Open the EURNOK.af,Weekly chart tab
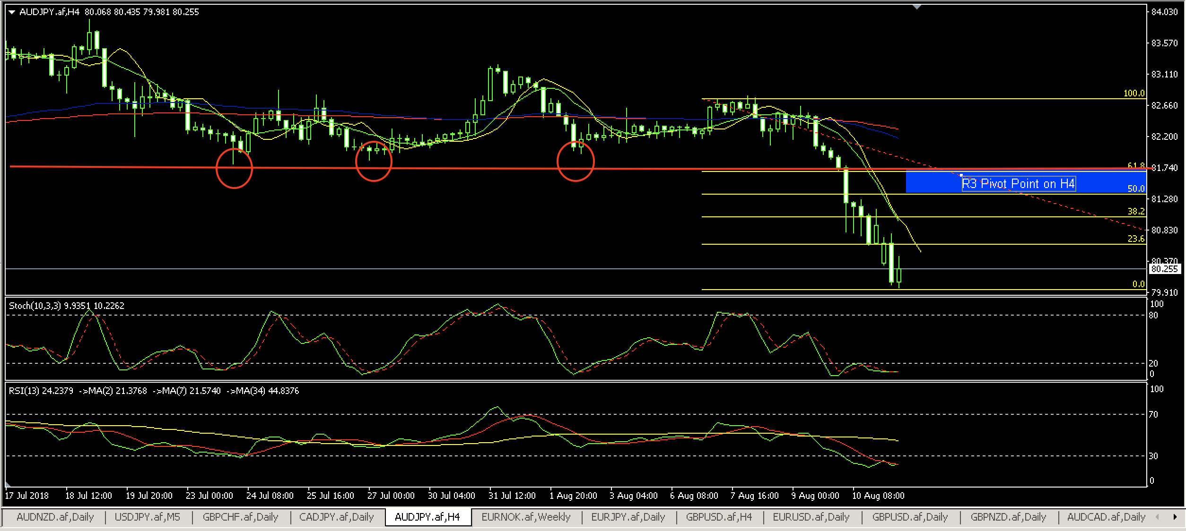The height and width of the screenshot is (531, 1186). click(526, 517)
